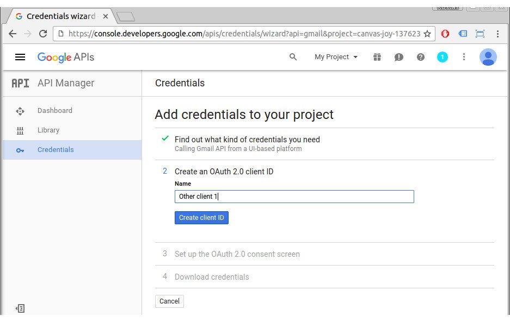Focus the Name input field
The width and height of the screenshot is (510, 322).
(294, 197)
